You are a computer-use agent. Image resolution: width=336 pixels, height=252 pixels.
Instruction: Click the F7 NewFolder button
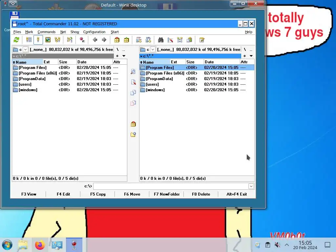tap(166, 194)
